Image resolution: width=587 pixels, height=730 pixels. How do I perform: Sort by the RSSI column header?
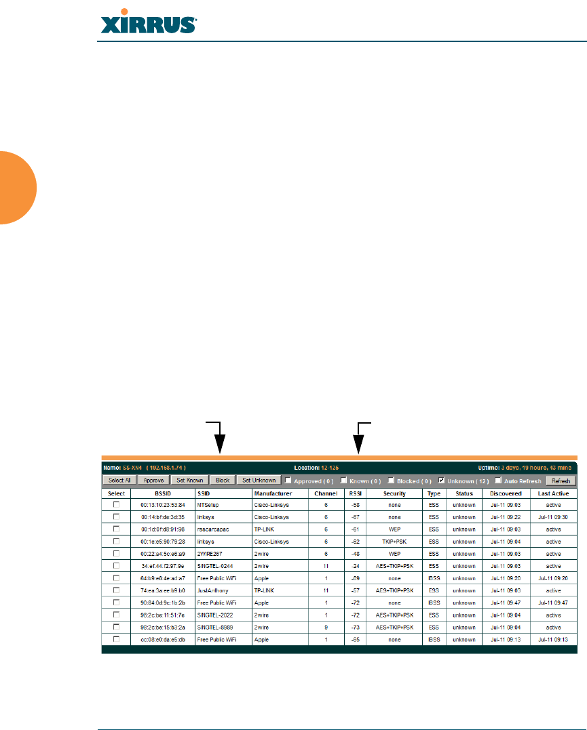tap(356, 493)
